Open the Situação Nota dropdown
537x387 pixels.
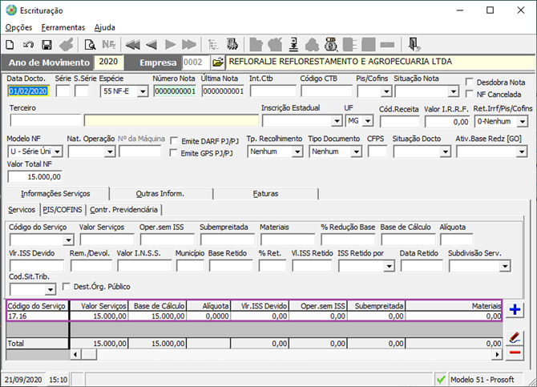(453, 91)
